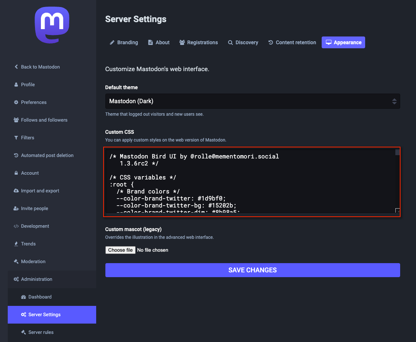Click the 'No file chosen' text
The height and width of the screenshot is (342, 416).
tap(153, 250)
